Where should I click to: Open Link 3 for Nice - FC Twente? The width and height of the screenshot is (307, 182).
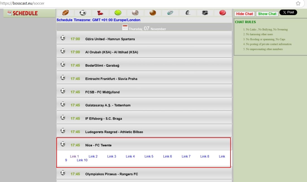point(112,156)
